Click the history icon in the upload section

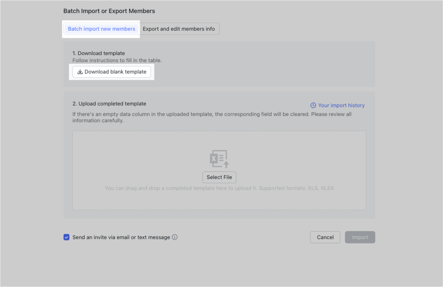tap(313, 105)
